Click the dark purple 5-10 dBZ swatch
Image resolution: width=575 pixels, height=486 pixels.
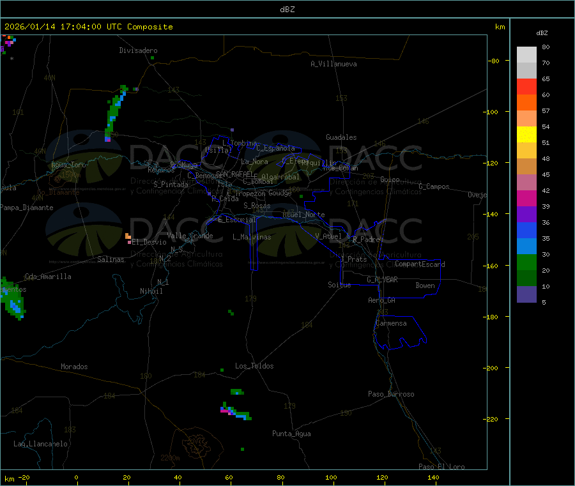(x=526, y=294)
